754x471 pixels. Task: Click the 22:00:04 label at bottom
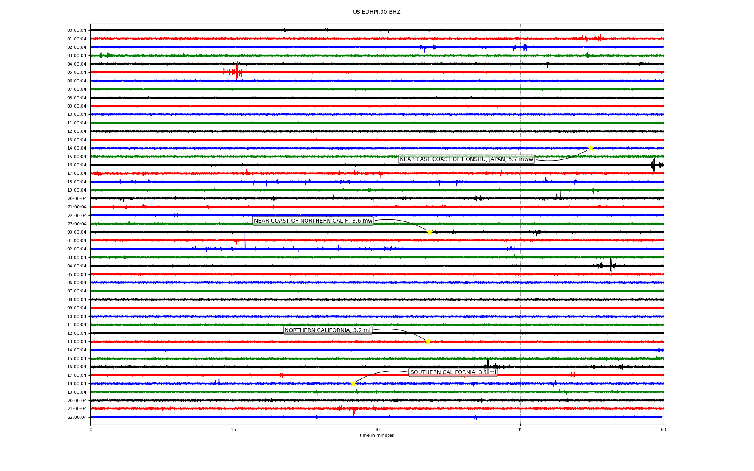coord(77,417)
